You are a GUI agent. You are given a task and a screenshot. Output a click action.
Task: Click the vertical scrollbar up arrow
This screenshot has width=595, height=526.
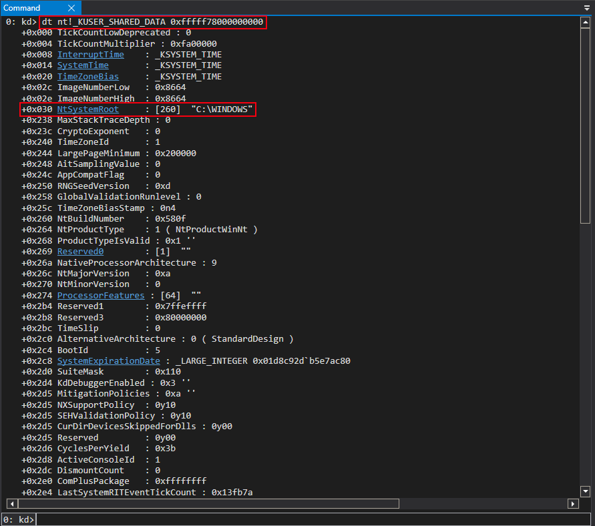(586, 22)
